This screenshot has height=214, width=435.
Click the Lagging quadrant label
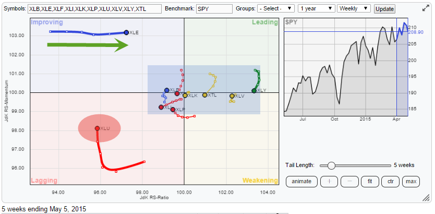44,181
